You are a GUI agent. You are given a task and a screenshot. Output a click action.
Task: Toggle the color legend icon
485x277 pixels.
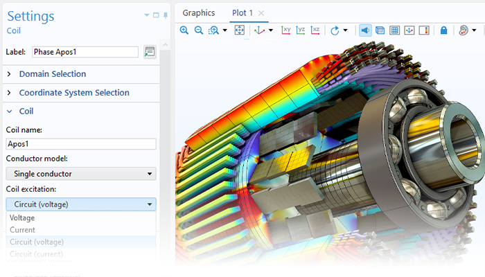[424, 30]
